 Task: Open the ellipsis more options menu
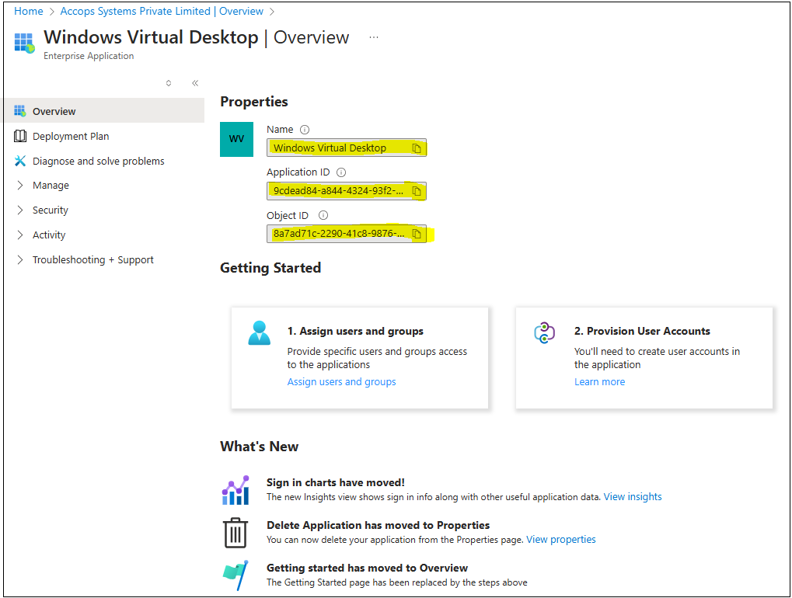point(374,37)
